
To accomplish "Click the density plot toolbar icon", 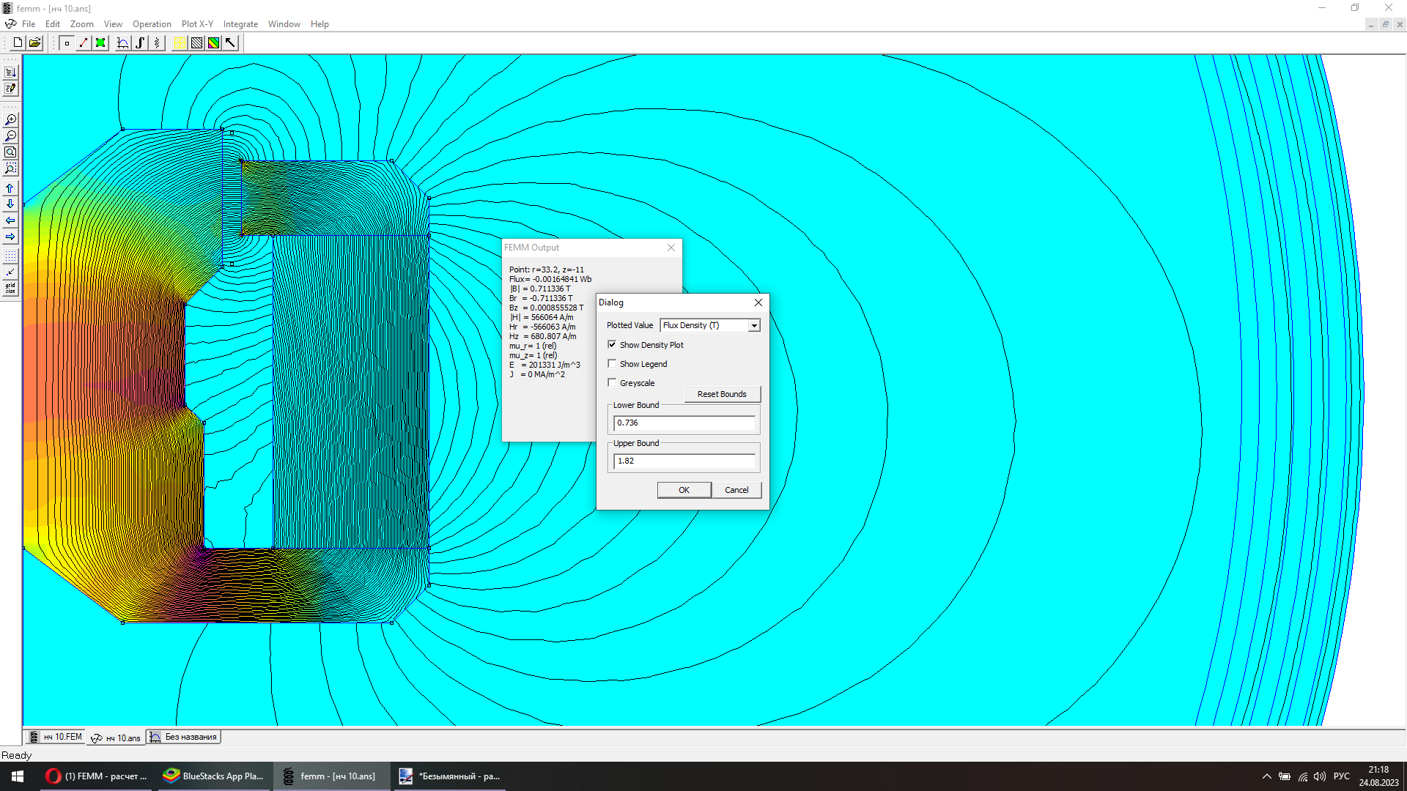I will (213, 43).
